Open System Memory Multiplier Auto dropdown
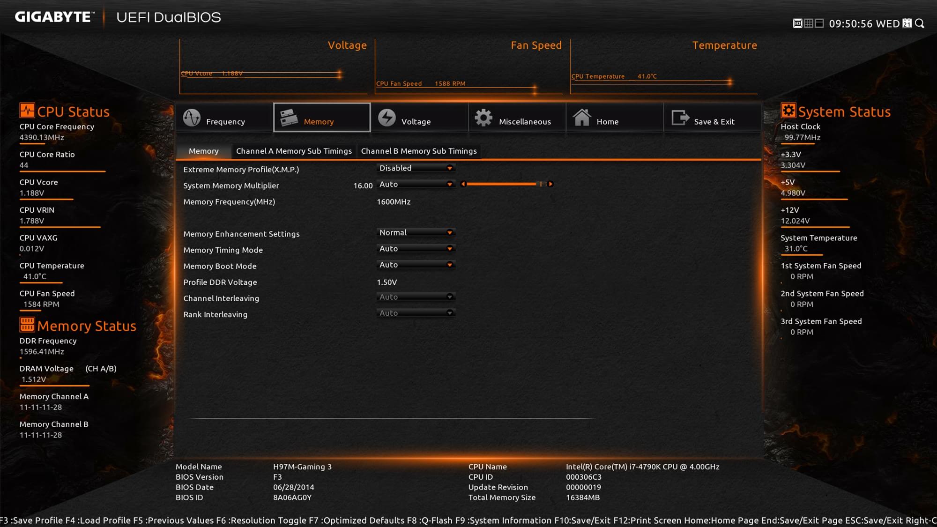The height and width of the screenshot is (527, 937). point(416,185)
